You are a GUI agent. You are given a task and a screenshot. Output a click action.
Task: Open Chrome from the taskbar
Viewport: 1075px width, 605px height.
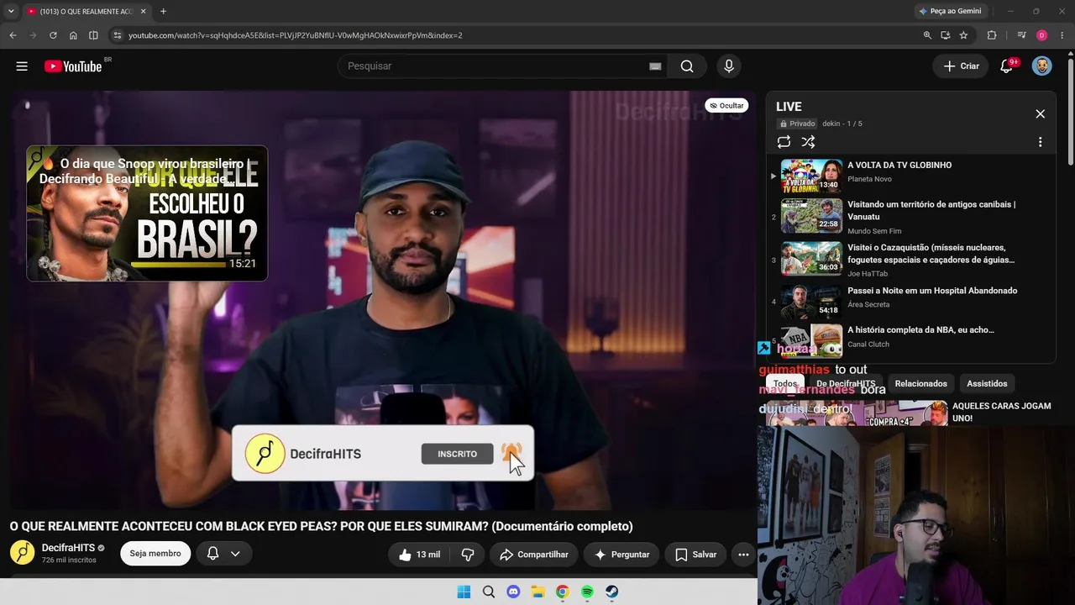[x=562, y=592]
